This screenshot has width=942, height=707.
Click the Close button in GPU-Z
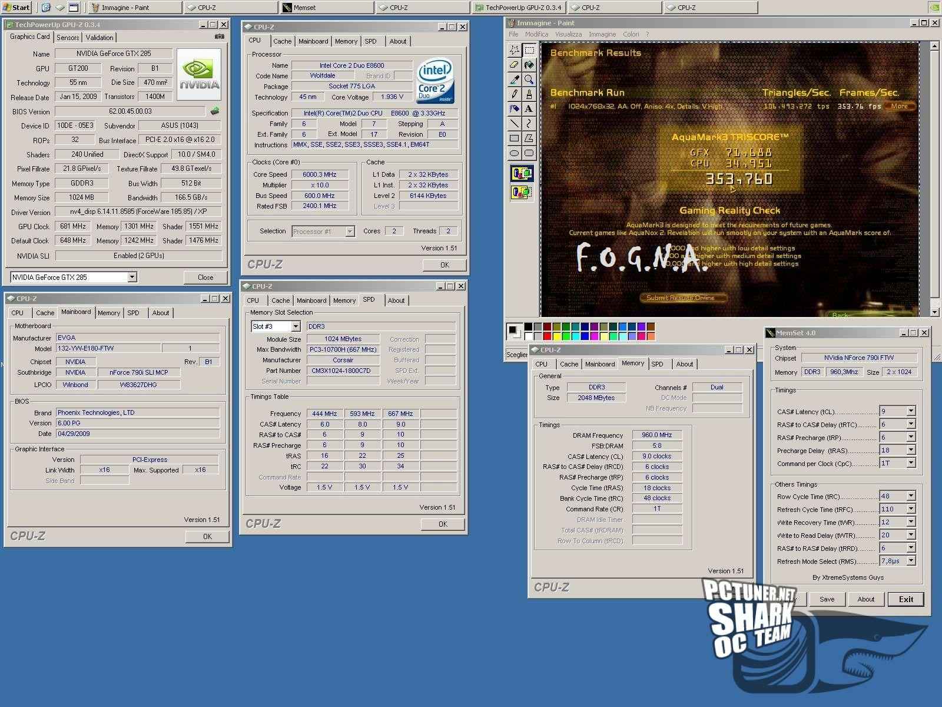pos(205,277)
